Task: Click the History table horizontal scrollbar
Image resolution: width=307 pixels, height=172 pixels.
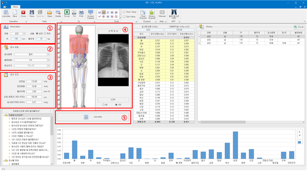Action: [223, 122]
